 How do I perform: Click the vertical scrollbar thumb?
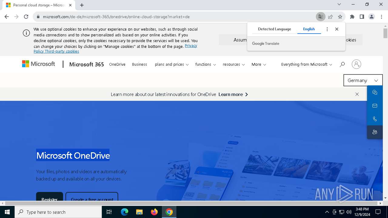[x=385, y=33]
